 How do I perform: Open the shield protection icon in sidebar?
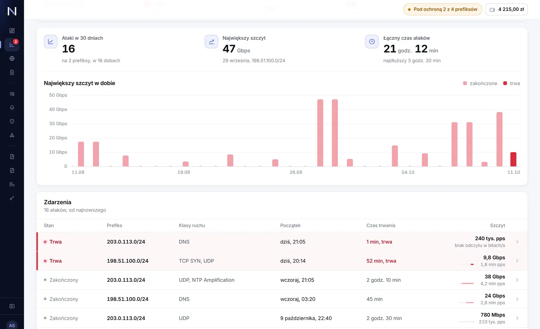click(12, 121)
